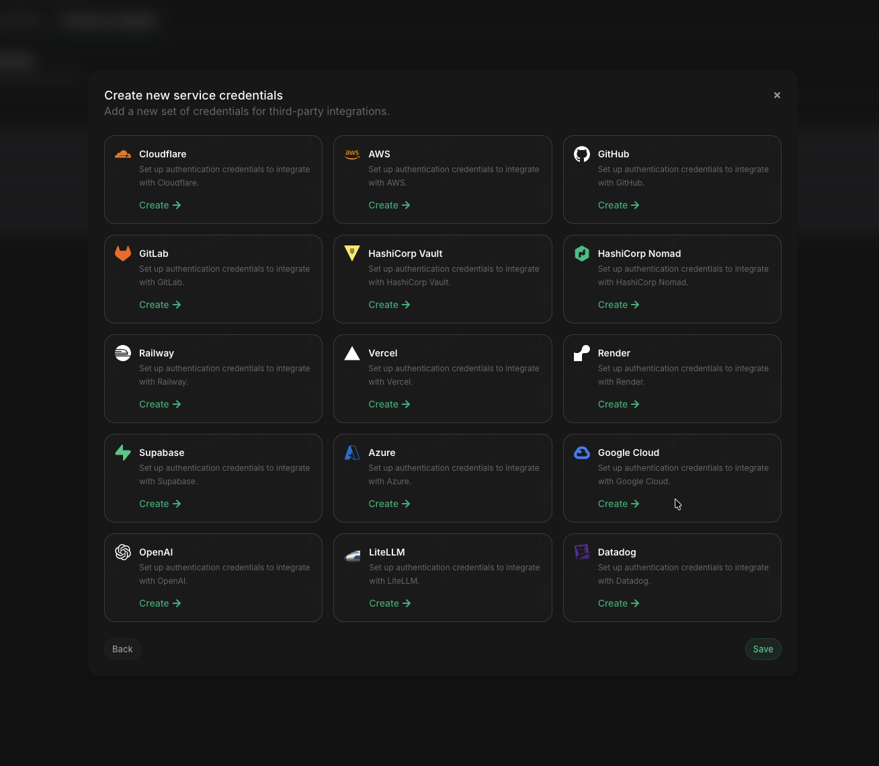879x766 pixels.
Task: Click the Supabase integration description text
Action: pos(224,475)
